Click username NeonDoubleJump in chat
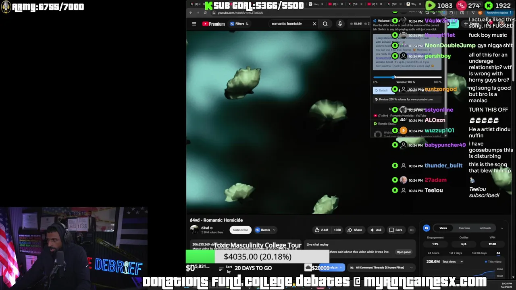The image size is (516, 290). [x=450, y=46]
